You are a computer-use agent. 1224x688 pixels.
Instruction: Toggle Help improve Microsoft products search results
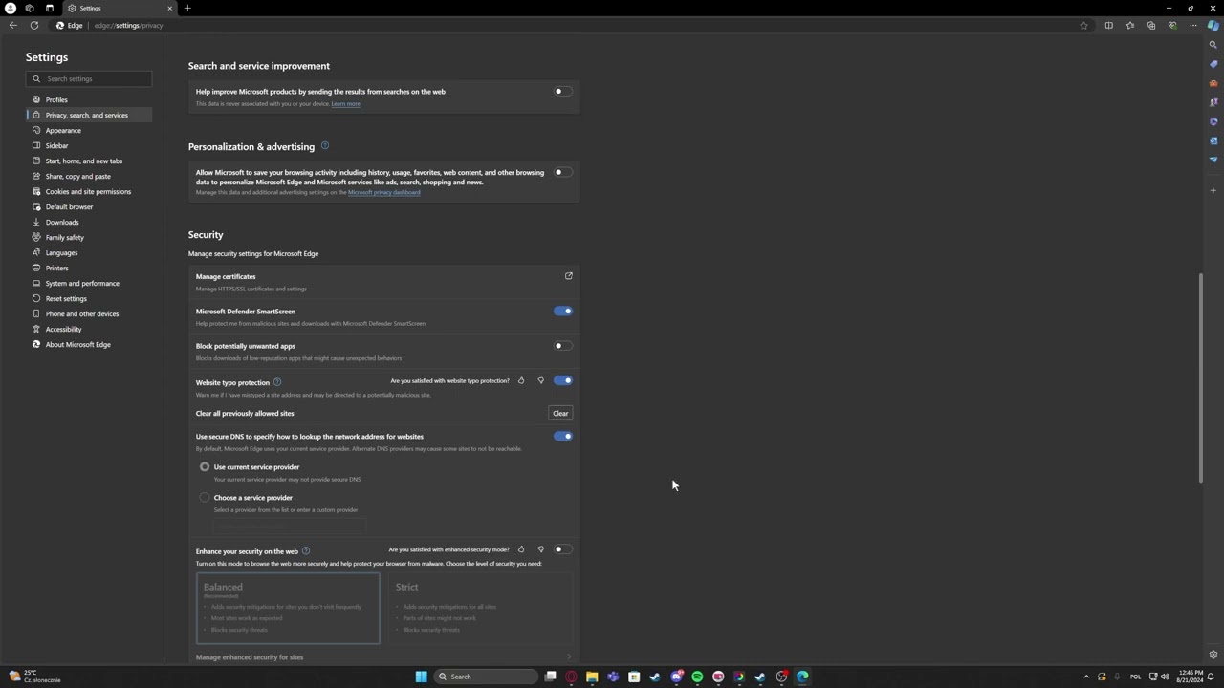point(562,92)
